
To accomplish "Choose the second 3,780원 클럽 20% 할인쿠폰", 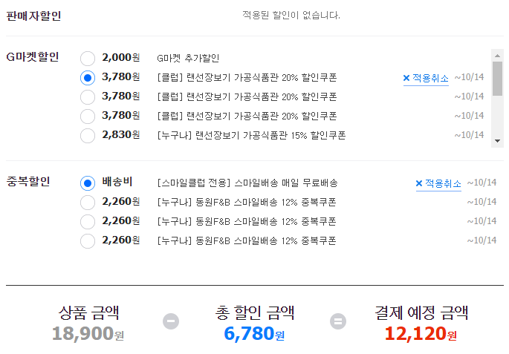I will 88,97.
